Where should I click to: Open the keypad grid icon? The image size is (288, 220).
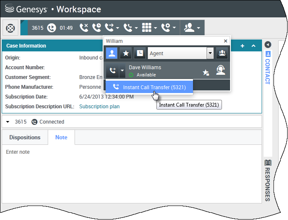147,28
